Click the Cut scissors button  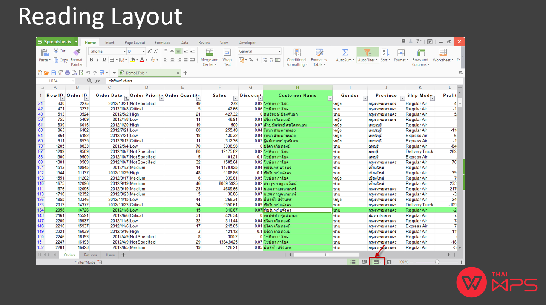click(60, 51)
